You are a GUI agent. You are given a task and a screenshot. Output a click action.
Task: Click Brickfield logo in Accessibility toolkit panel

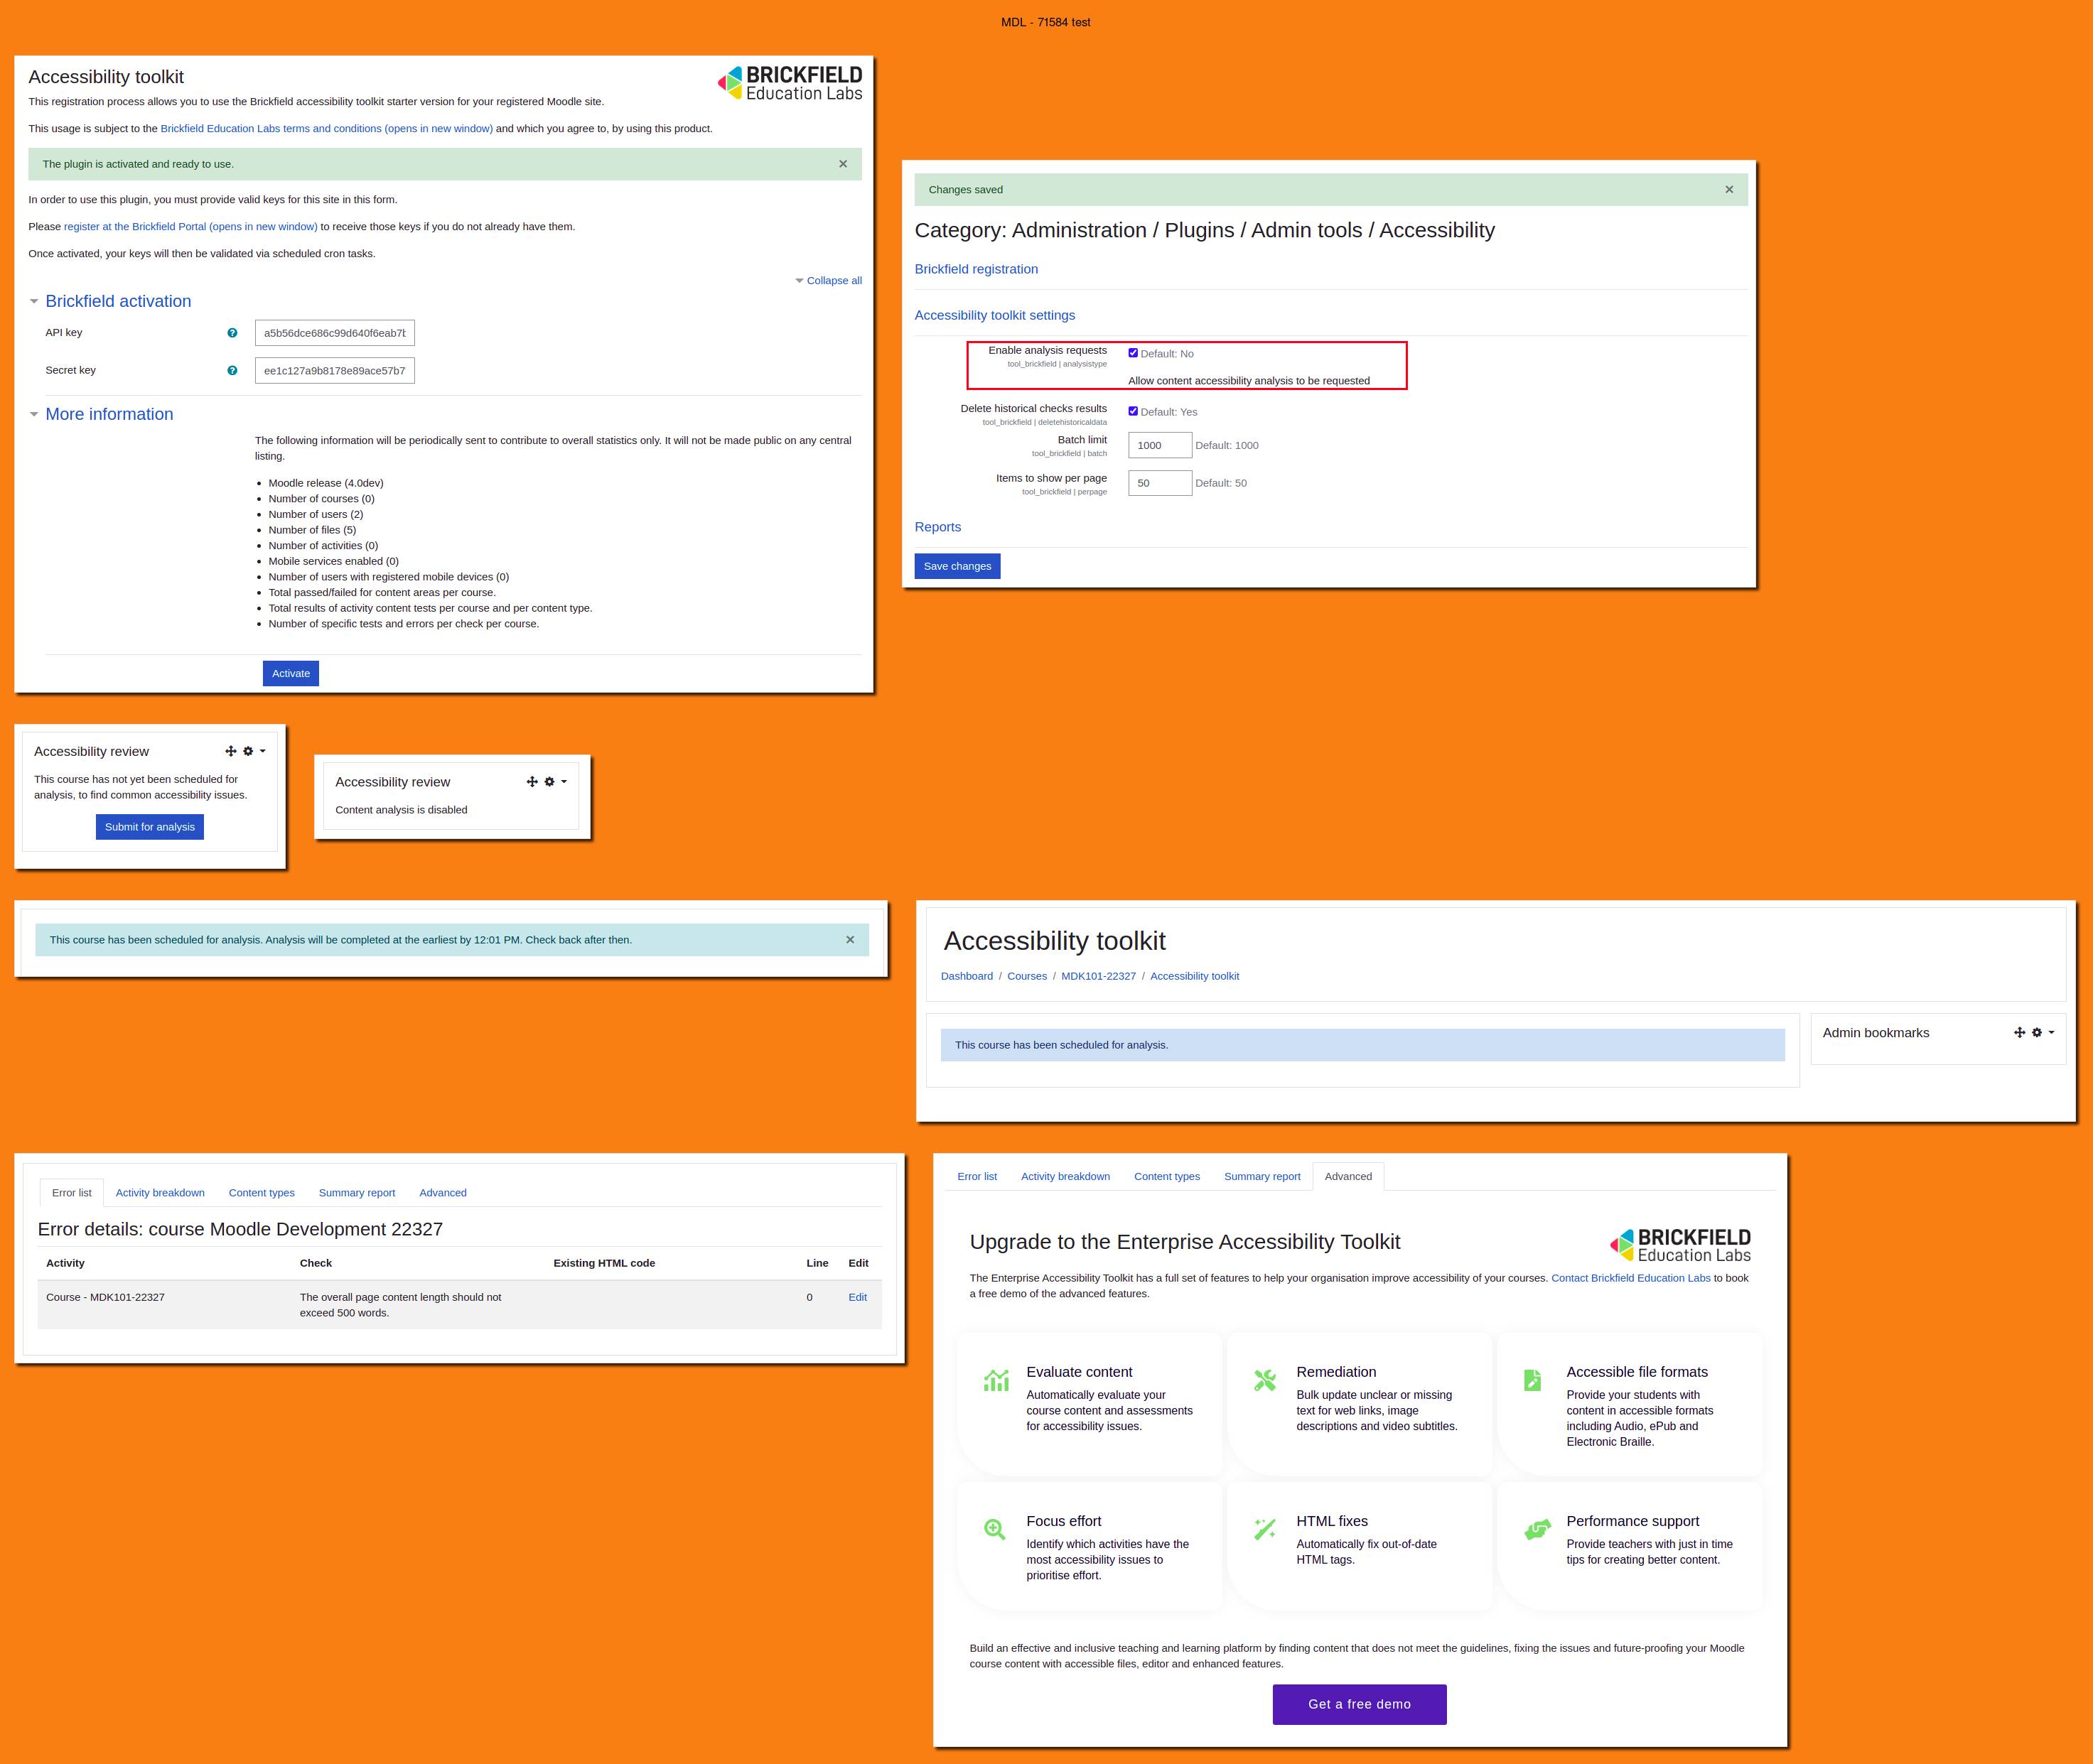790,83
